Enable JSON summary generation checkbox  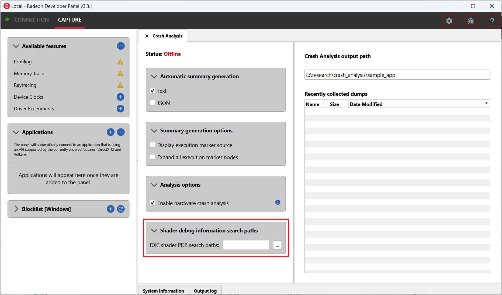click(153, 103)
